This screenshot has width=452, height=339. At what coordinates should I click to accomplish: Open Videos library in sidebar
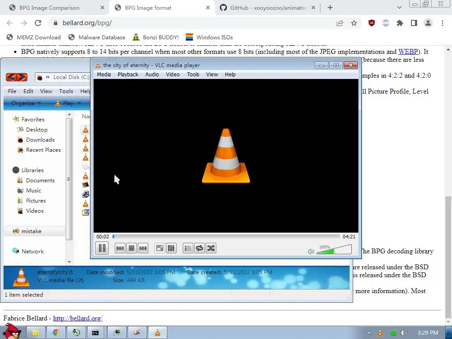(30, 211)
